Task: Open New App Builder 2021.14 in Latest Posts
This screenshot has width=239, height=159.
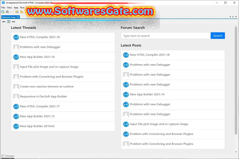Action: tap(173, 94)
